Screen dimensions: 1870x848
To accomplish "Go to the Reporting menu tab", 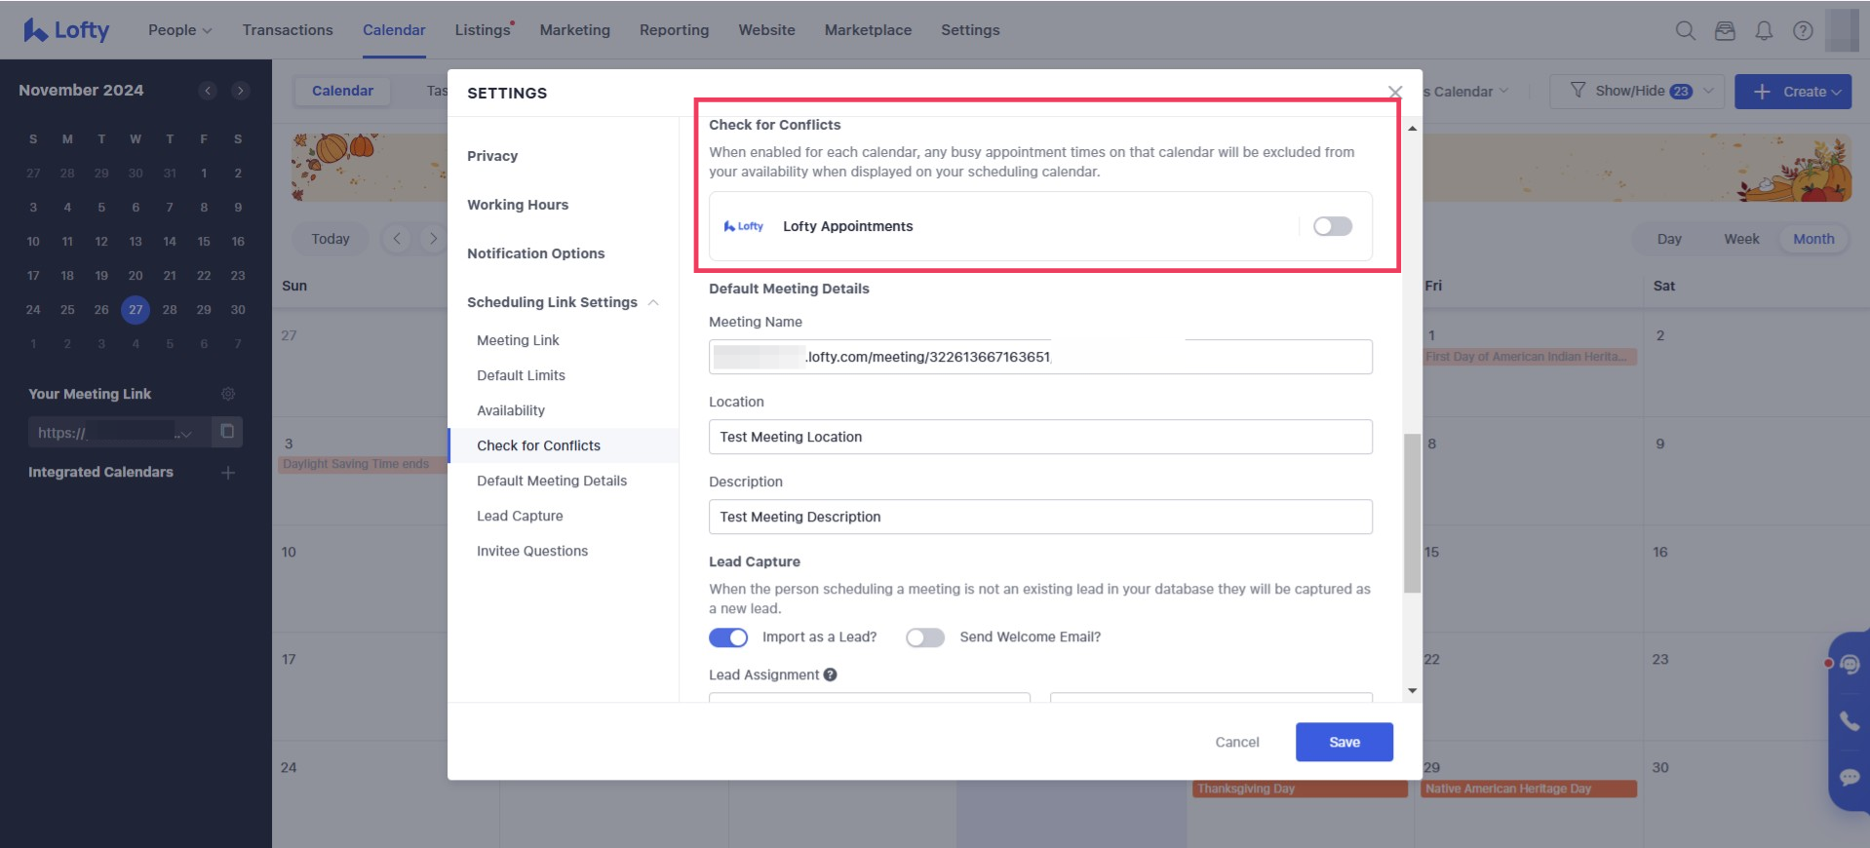I will click(674, 30).
